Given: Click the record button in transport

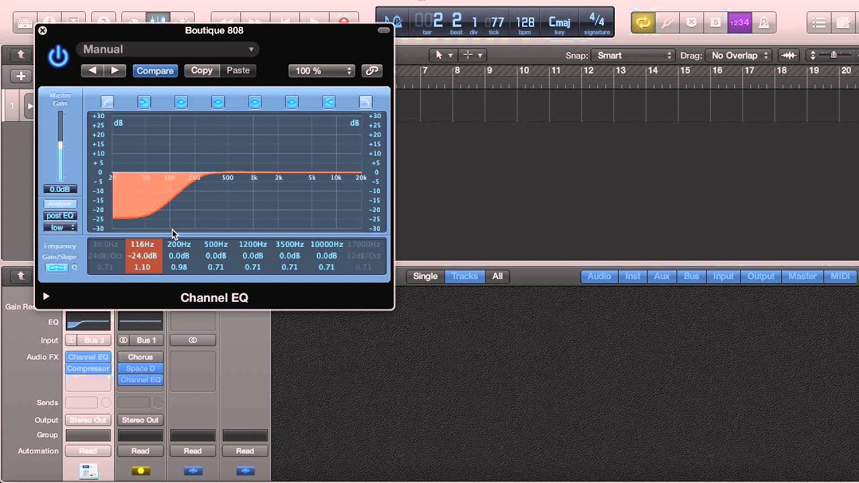Looking at the screenshot, I should click(344, 21).
